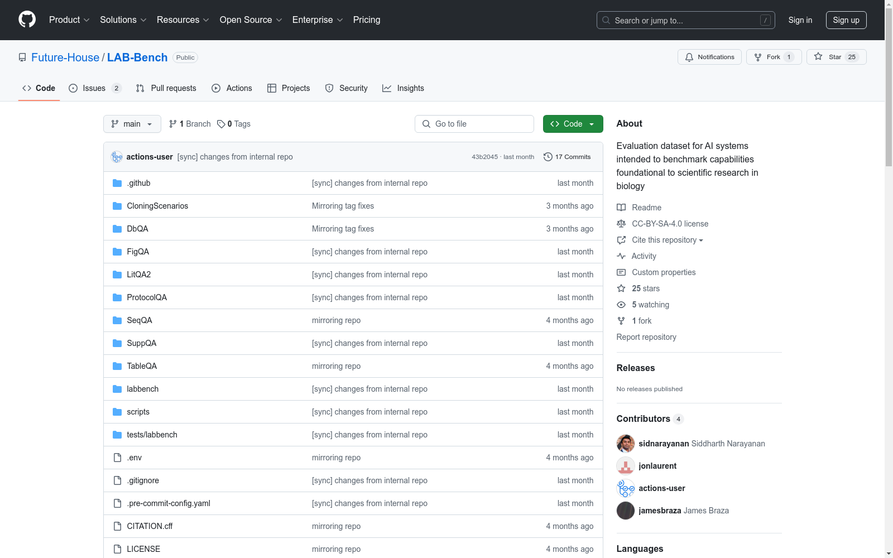Click the DbQA folder icon
This screenshot has width=893, height=558.
click(x=117, y=229)
